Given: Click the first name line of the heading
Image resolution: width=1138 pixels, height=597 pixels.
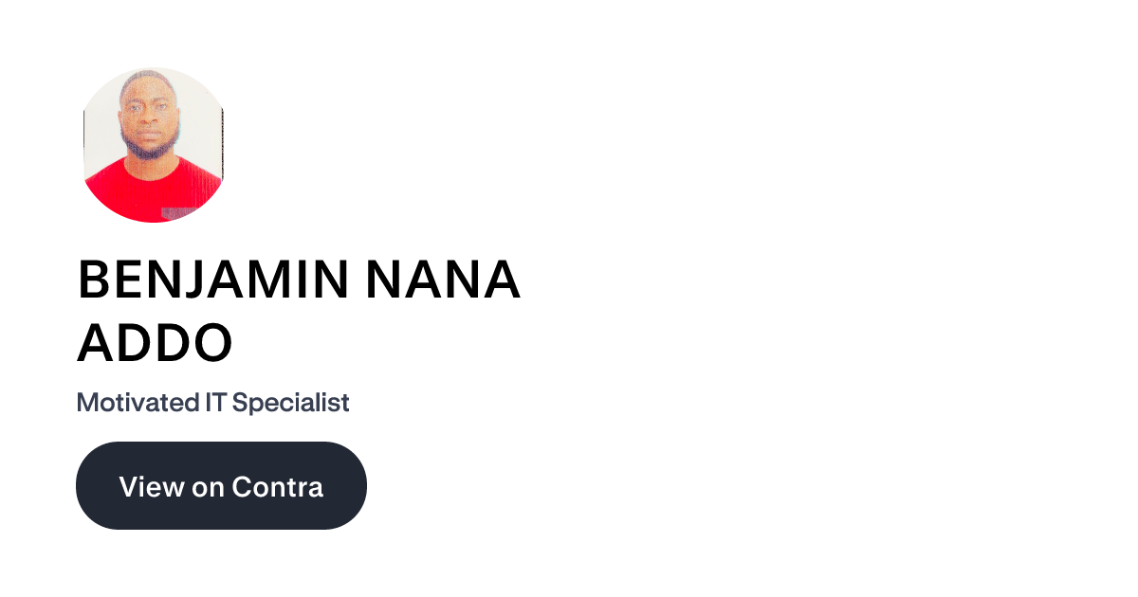Looking at the screenshot, I should point(299,279).
